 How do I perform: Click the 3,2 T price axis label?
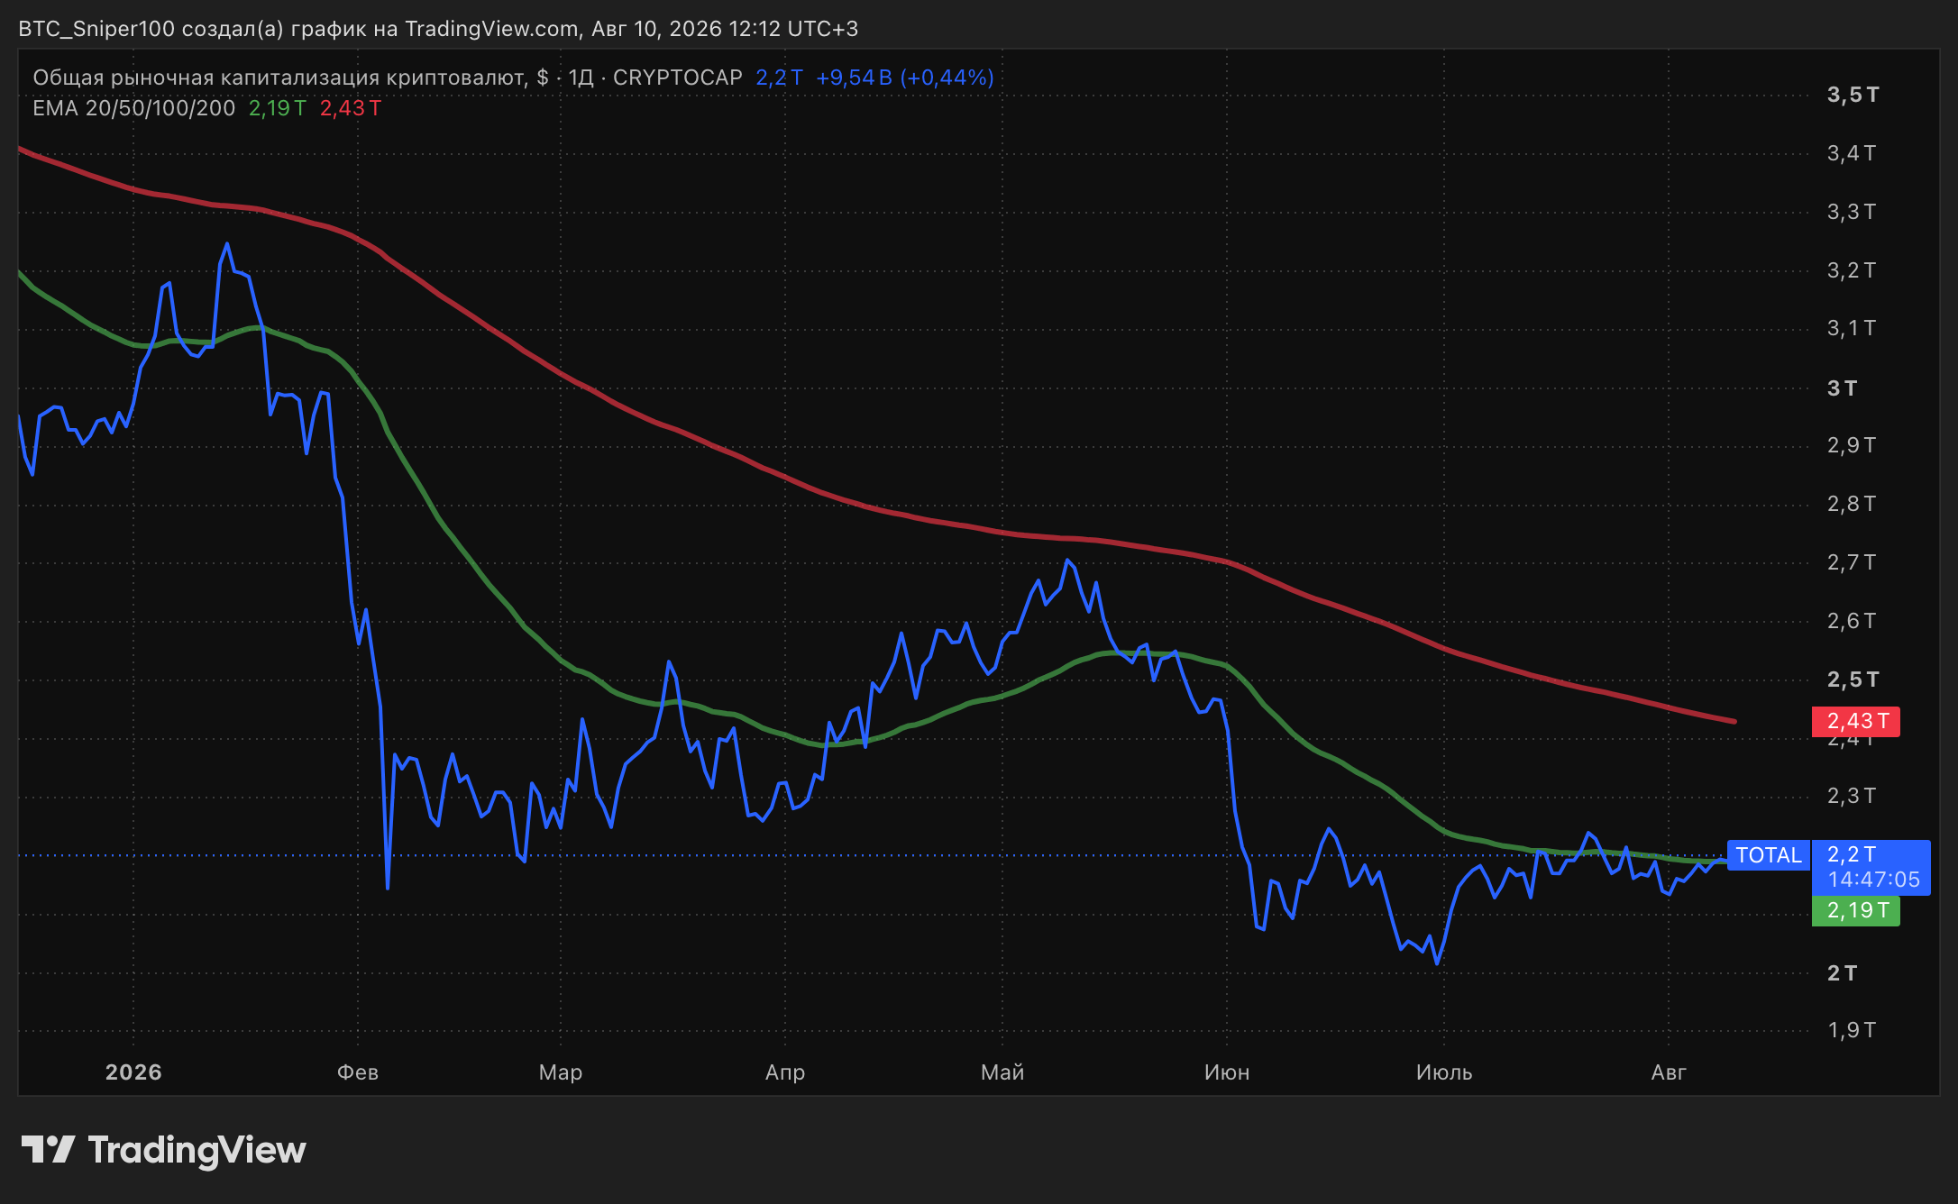pyautogui.click(x=1852, y=270)
